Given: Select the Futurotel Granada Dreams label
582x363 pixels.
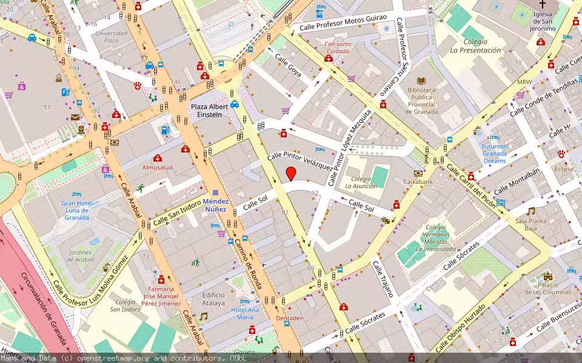Looking at the screenshot, I should click(x=495, y=153).
